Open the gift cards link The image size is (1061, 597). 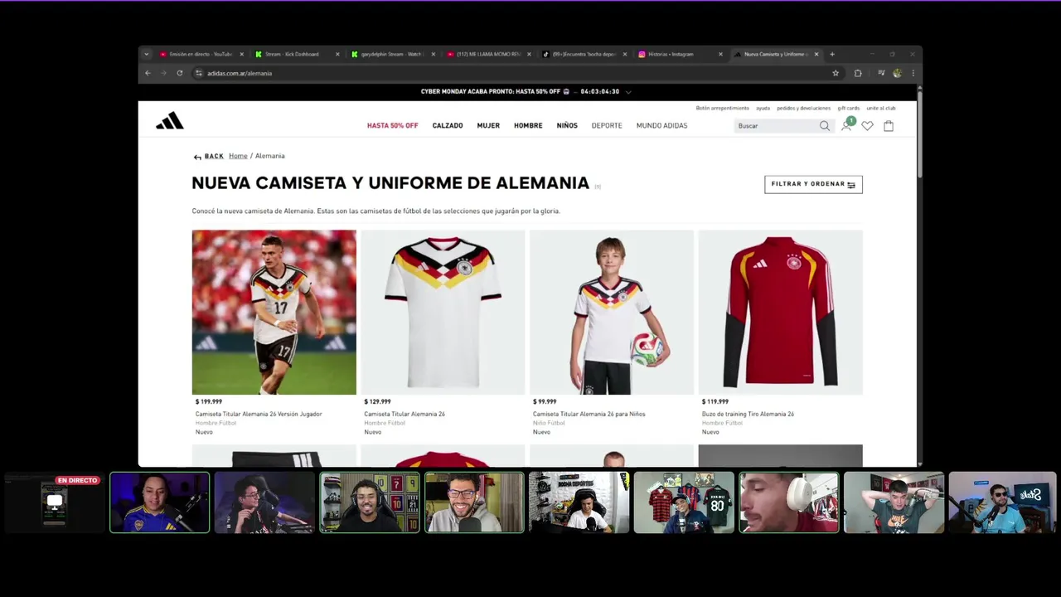pyautogui.click(x=849, y=108)
